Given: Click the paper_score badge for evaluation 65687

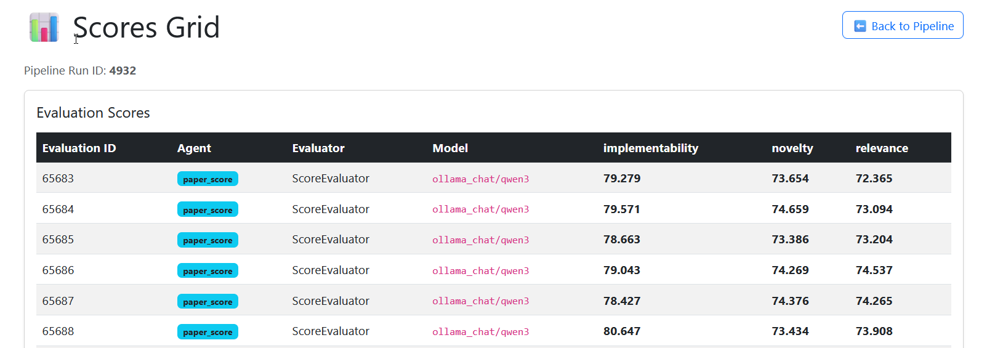Looking at the screenshot, I should point(207,302).
